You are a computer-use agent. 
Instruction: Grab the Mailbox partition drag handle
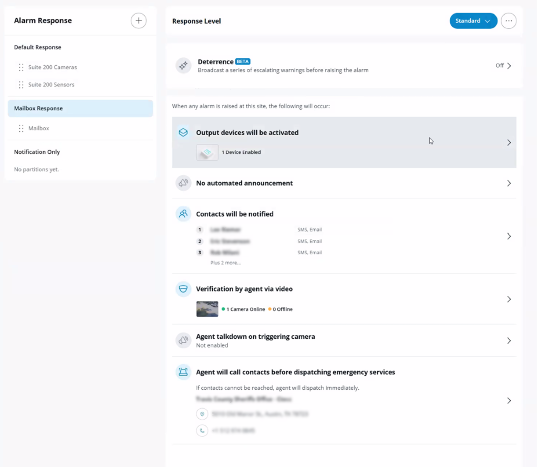21,128
